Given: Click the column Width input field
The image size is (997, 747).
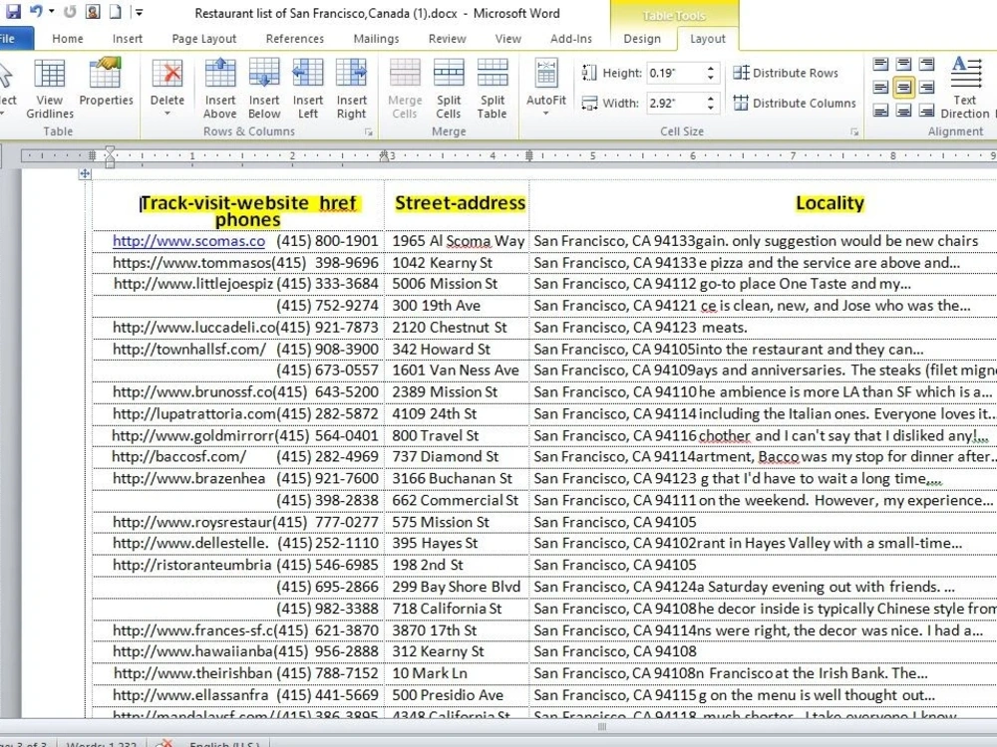Looking at the screenshot, I should pyautogui.click(x=674, y=103).
